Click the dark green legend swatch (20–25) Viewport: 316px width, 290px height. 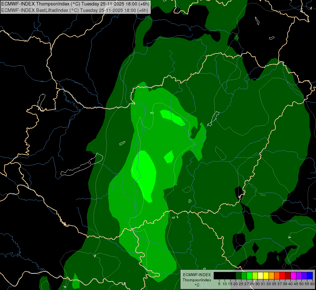point(239,275)
